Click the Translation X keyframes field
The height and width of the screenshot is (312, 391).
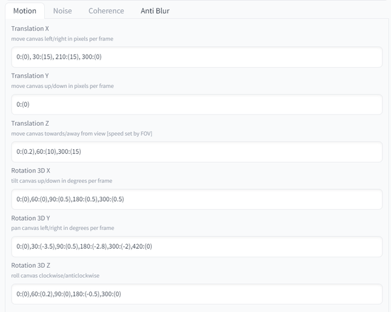point(196,57)
